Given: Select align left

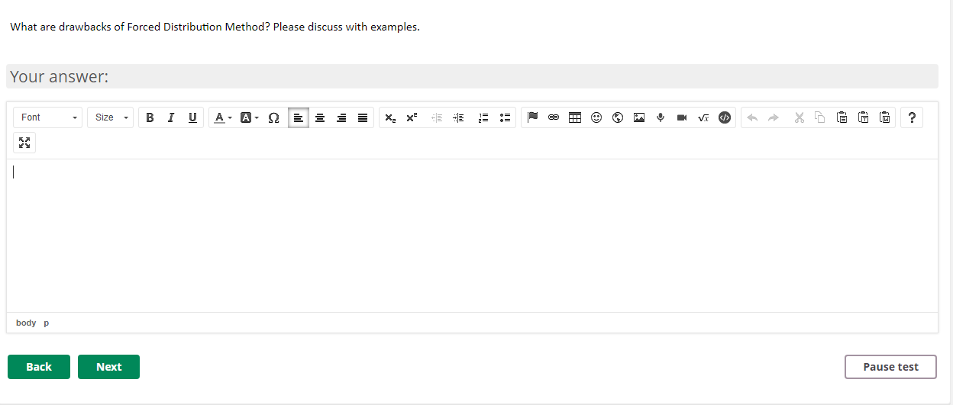Looking at the screenshot, I should tap(299, 117).
